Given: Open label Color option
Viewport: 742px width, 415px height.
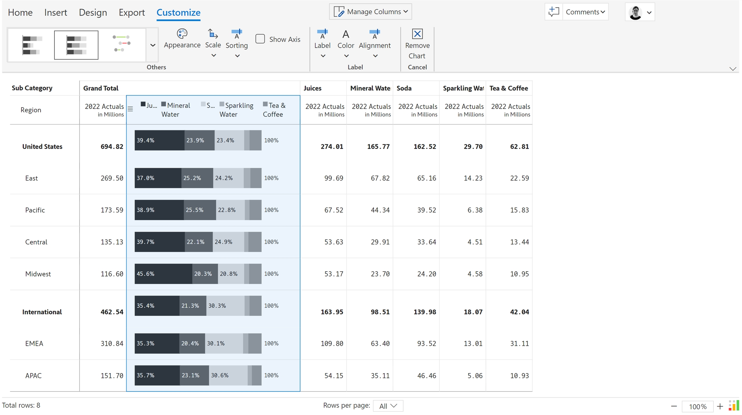Looking at the screenshot, I should (x=346, y=34).
